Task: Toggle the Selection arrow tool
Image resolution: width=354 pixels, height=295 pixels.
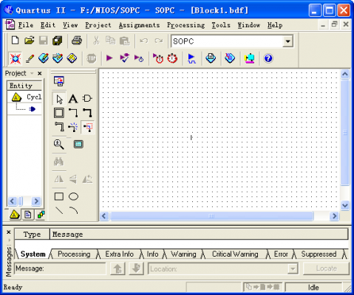Action: pos(59,99)
